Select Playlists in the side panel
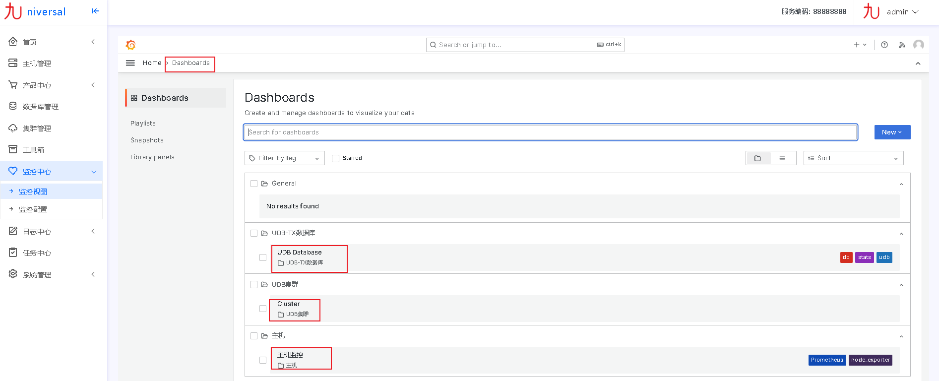The image size is (939, 381). (x=143, y=124)
